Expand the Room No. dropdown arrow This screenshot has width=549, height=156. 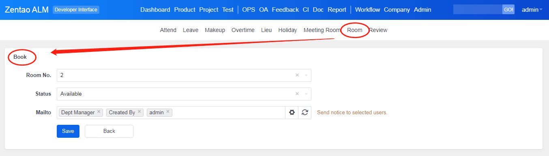306,75
